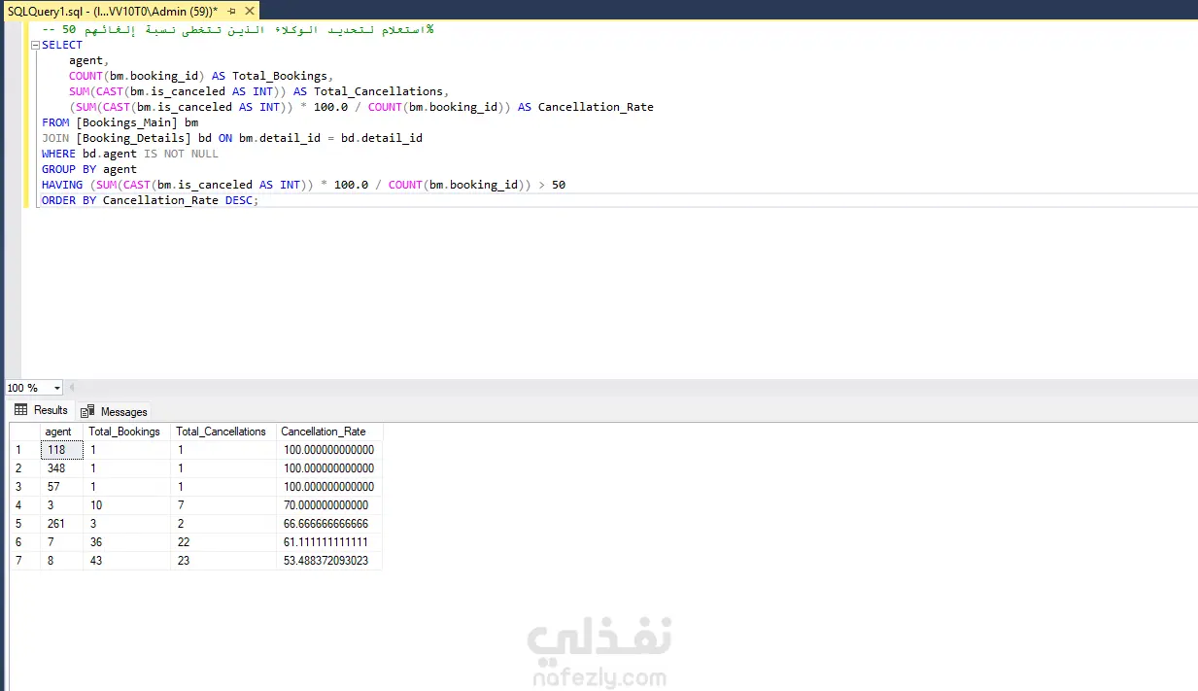Click the Total_Bookings alias in the query
The image size is (1198, 691).
click(x=282, y=76)
